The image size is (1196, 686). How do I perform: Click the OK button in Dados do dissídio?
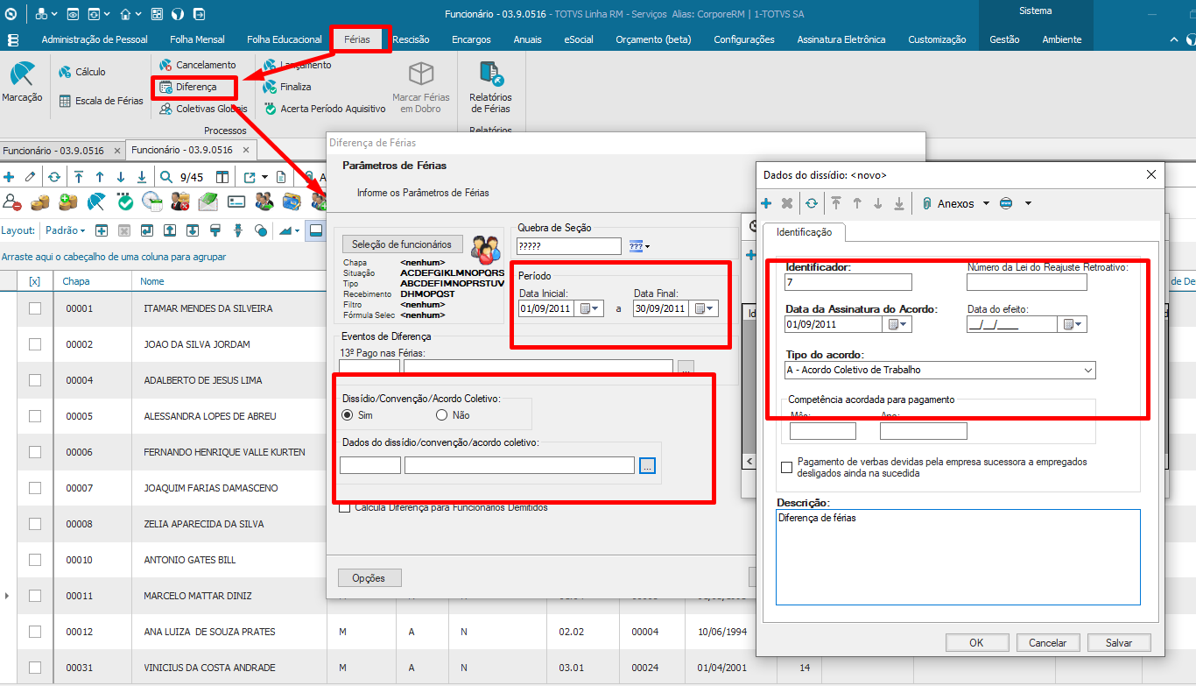[976, 642]
